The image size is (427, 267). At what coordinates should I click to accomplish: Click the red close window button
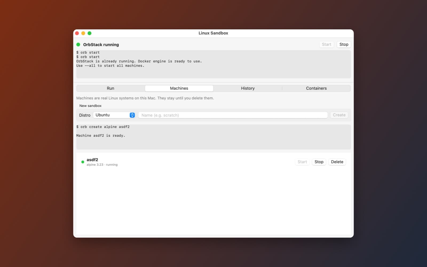[77, 33]
